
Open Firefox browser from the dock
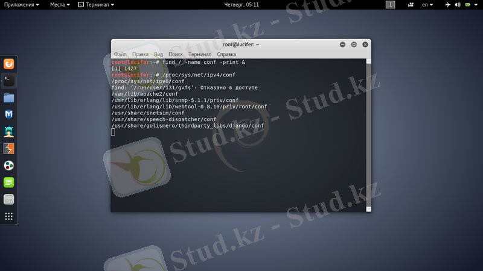click(8, 64)
